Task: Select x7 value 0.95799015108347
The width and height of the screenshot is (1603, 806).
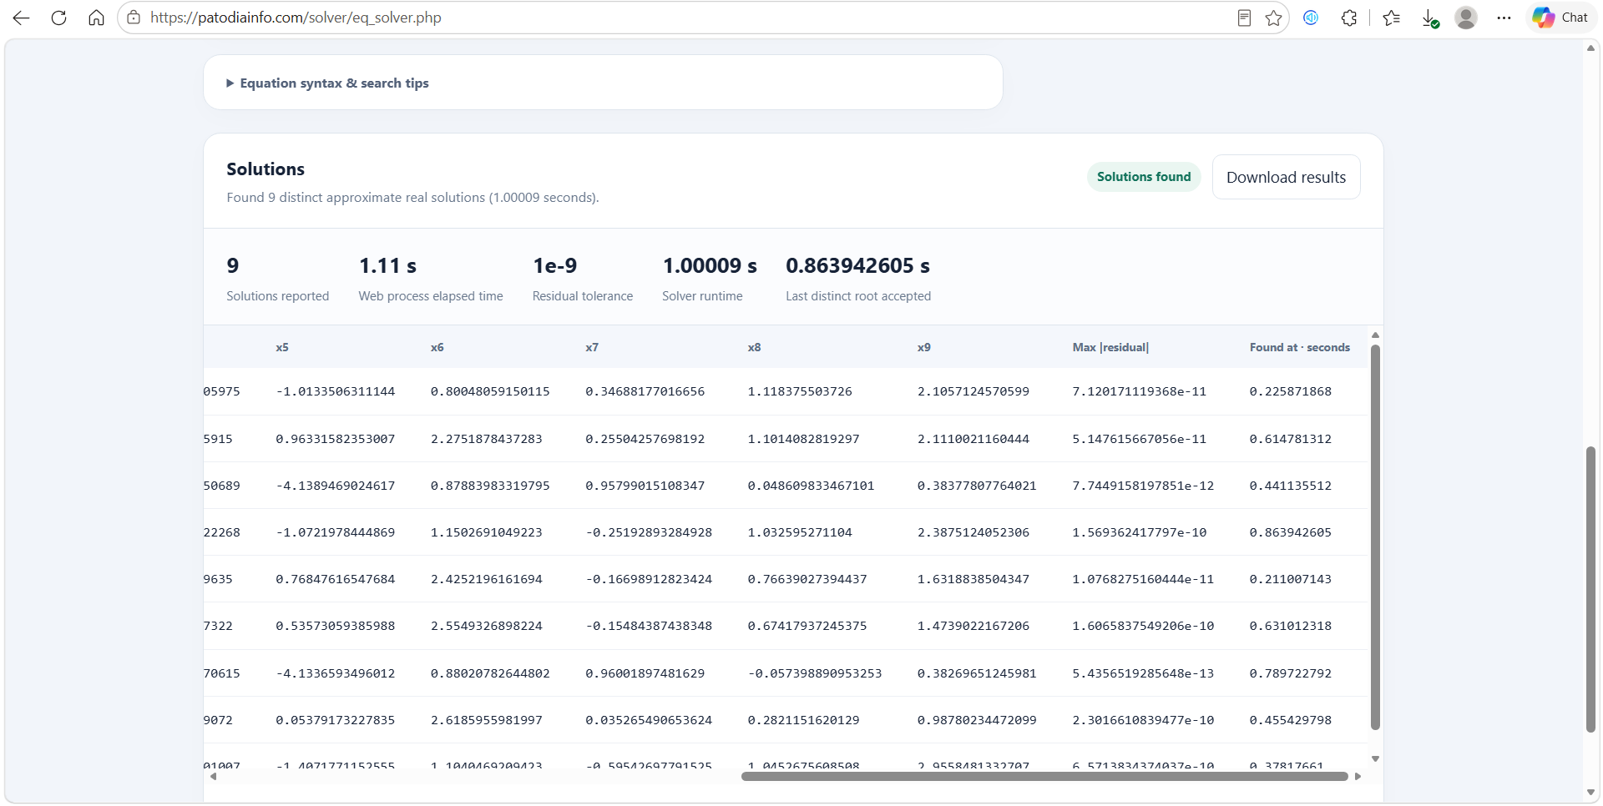Action: click(x=645, y=486)
